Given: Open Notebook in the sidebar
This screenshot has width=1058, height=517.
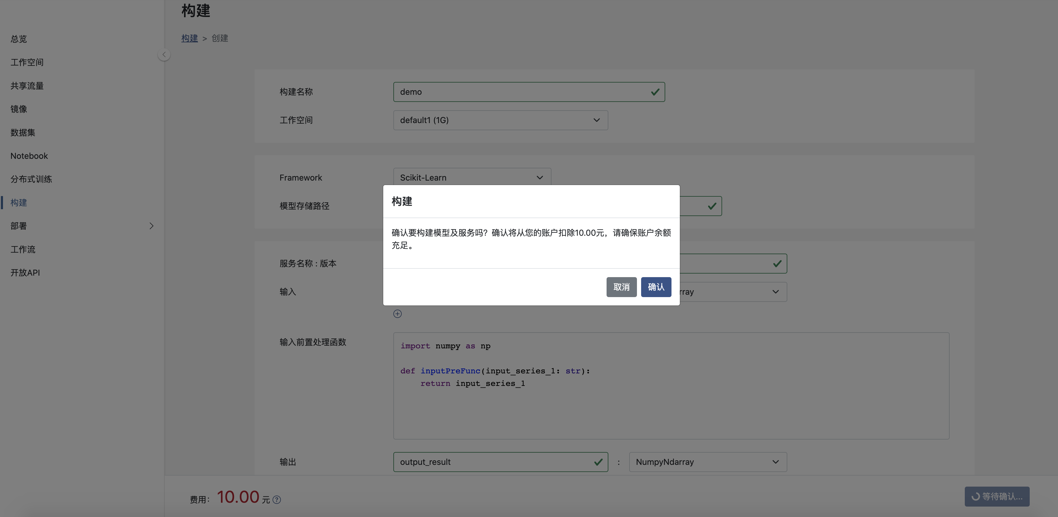Looking at the screenshot, I should tap(29, 156).
